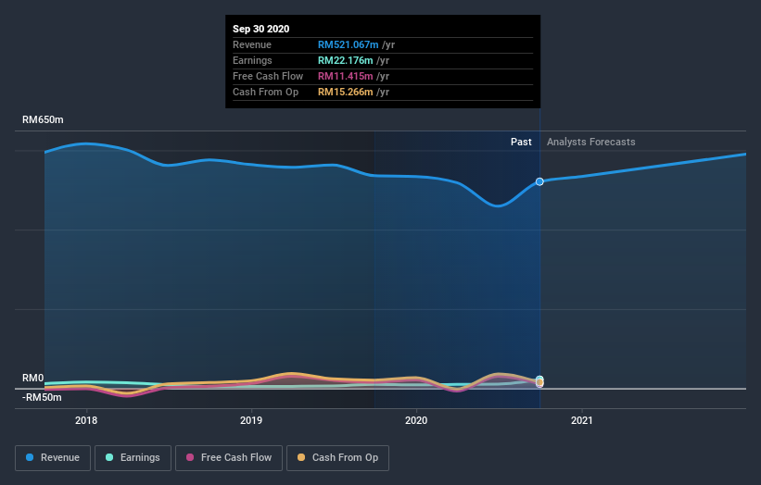
Task: Click the pink Free Cash Flow legend dot
Action: (190, 457)
